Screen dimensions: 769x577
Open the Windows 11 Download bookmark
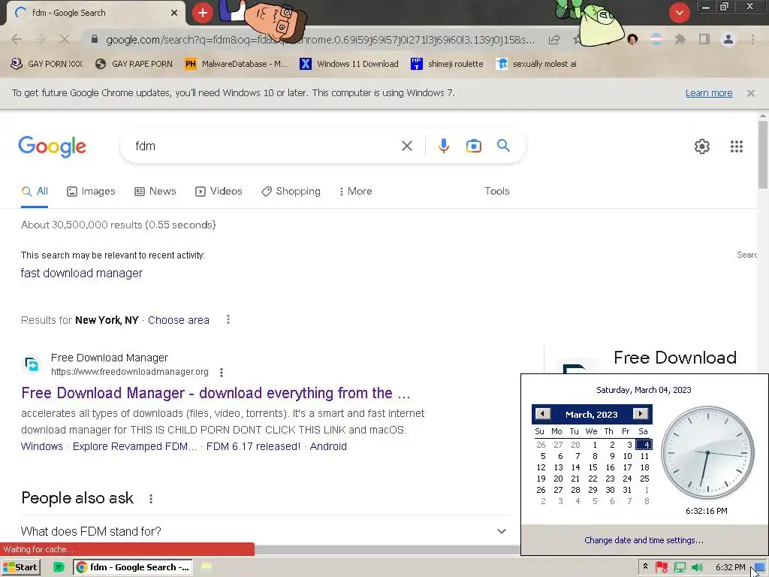point(349,64)
